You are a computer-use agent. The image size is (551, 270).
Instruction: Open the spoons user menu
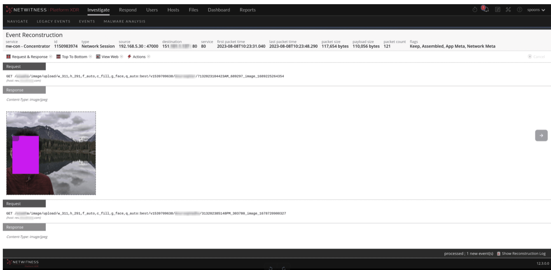(x=536, y=10)
